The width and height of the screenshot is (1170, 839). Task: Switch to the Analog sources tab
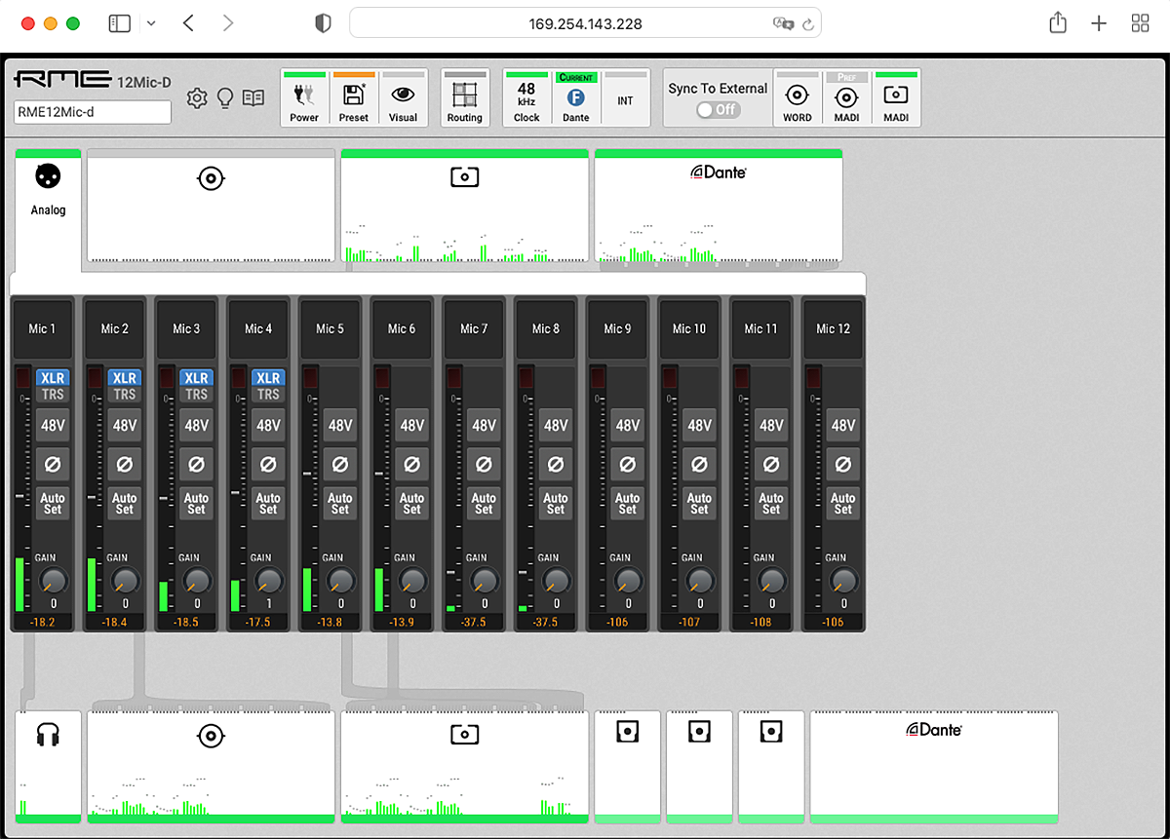[x=48, y=190]
